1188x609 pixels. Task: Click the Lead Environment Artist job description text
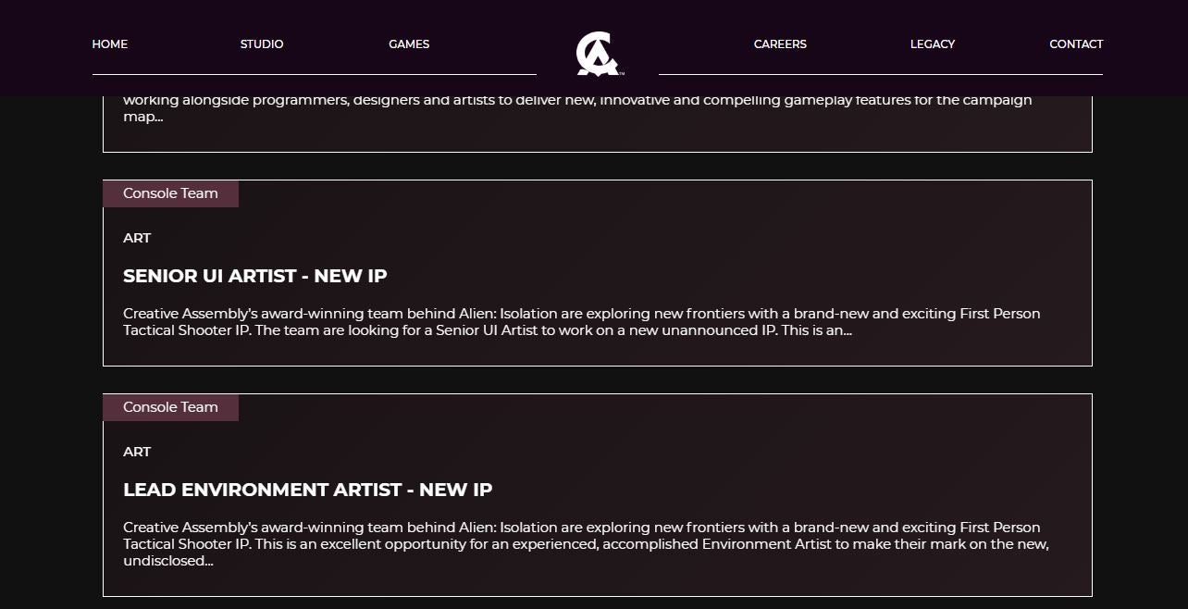pyautogui.click(x=581, y=536)
